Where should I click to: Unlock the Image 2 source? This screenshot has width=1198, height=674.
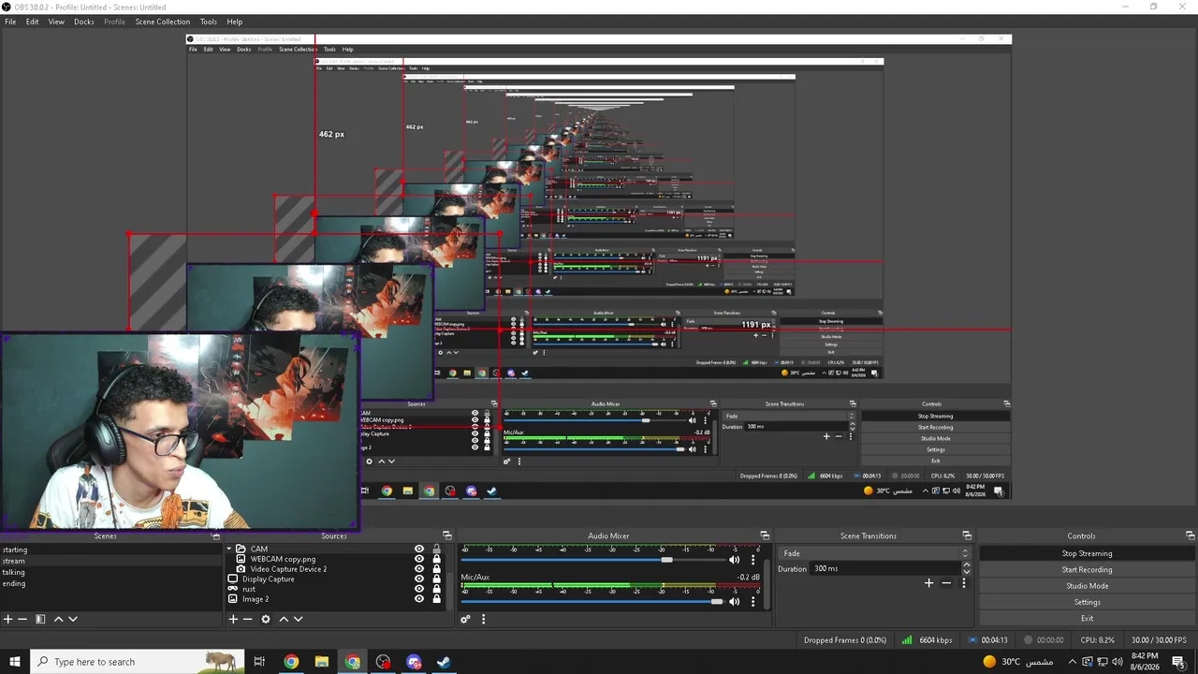pyautogui.click(x=436, y=599)
